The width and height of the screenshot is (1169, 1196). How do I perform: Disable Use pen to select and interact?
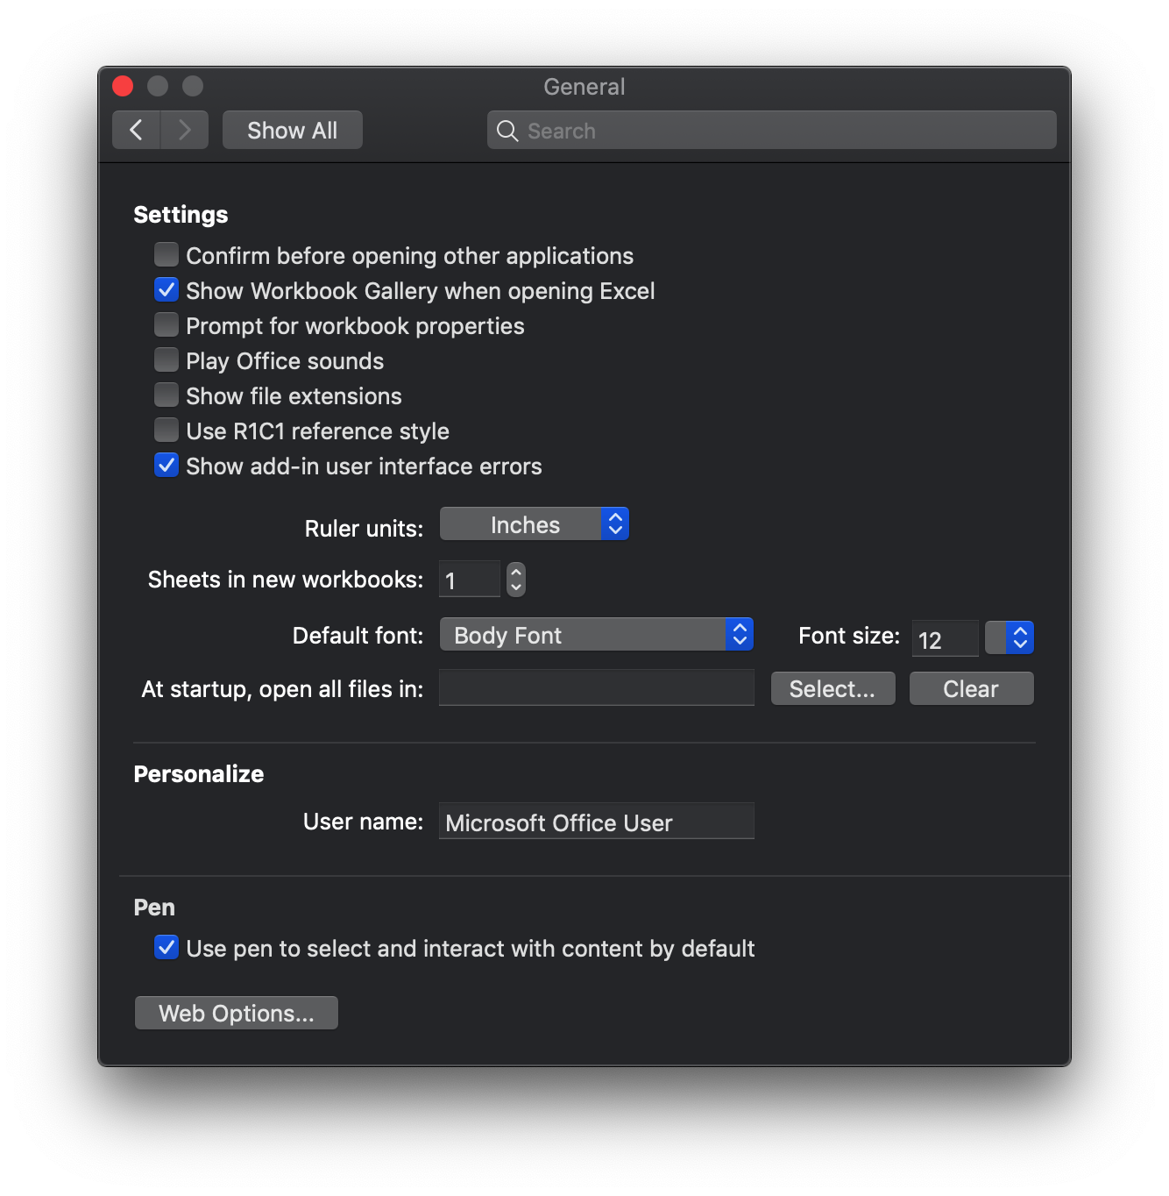[166, 947]
